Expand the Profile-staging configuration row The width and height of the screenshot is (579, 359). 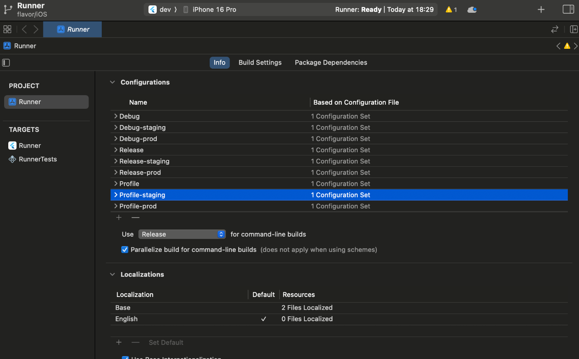[116, 195]
